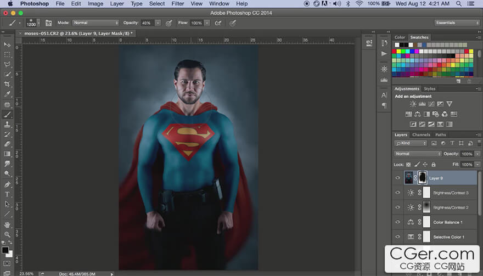Select the Eyedropper tool
483x276 pixels.
[7, 94]
